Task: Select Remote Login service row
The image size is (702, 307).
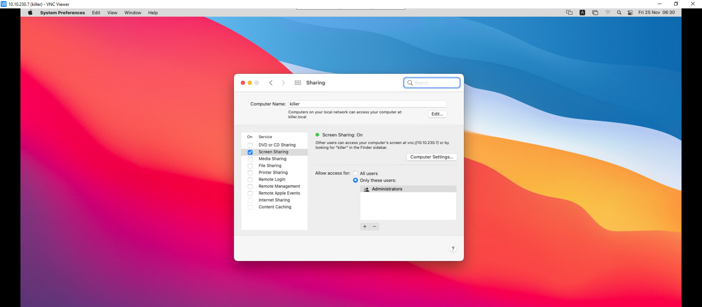Action: pos(274,179)
